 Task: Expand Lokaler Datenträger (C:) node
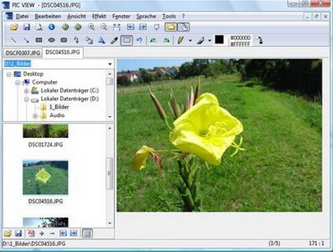point(26,91)
